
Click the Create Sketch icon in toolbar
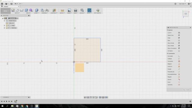pos(13,10)
